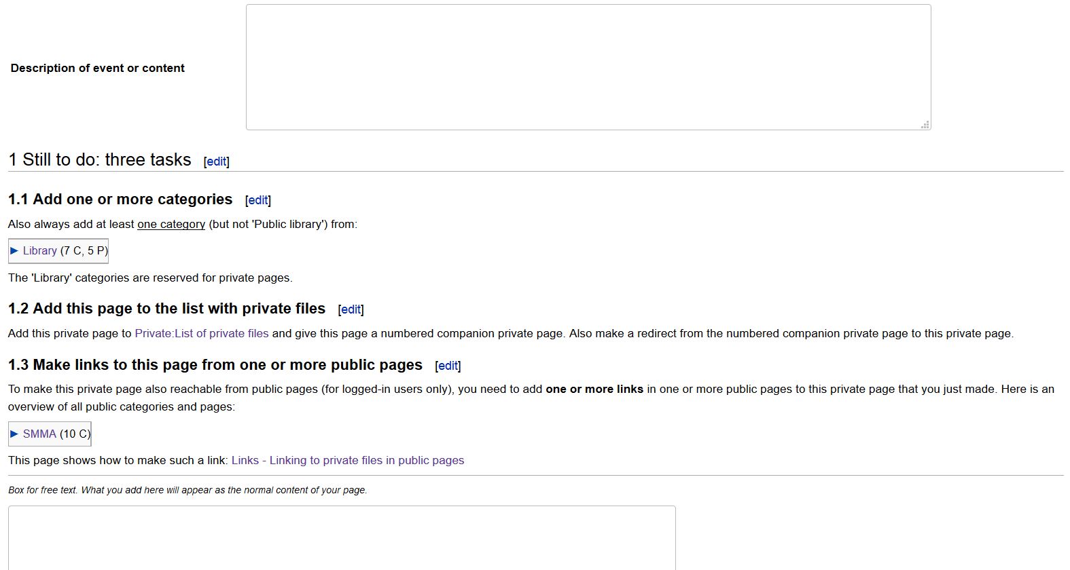
Task: Open 'Links - Linking to private files' page
Action: pos(347,461)
